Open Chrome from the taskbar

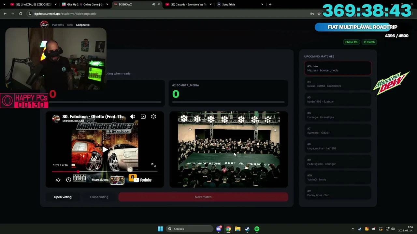pos(228,229)
